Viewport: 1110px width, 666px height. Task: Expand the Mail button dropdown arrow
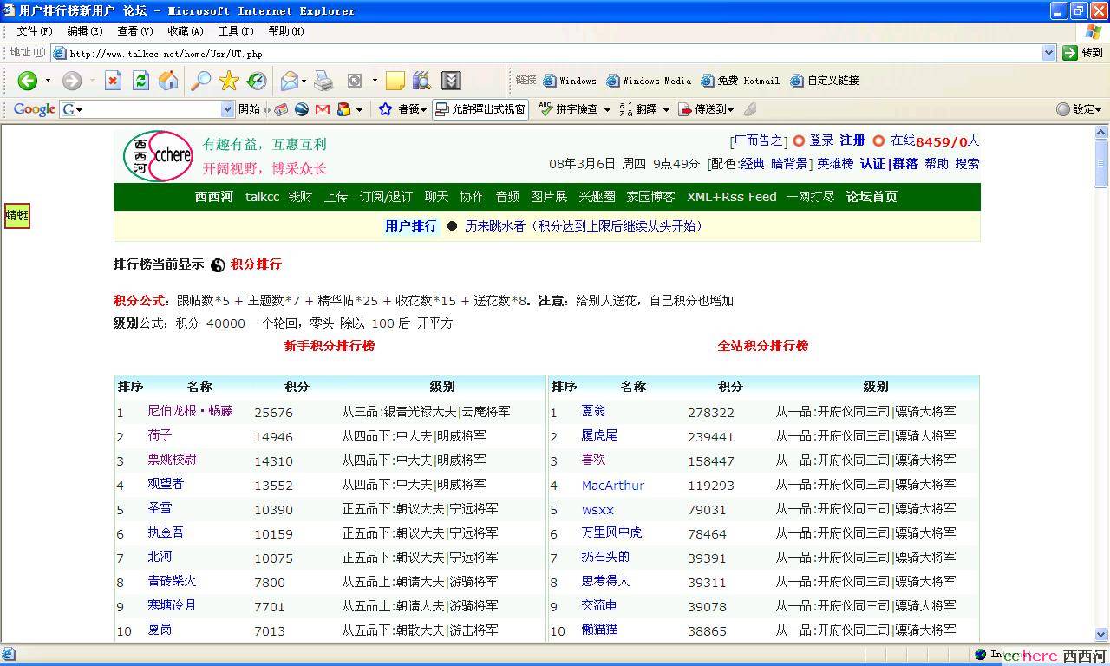(x=305, y=81)
